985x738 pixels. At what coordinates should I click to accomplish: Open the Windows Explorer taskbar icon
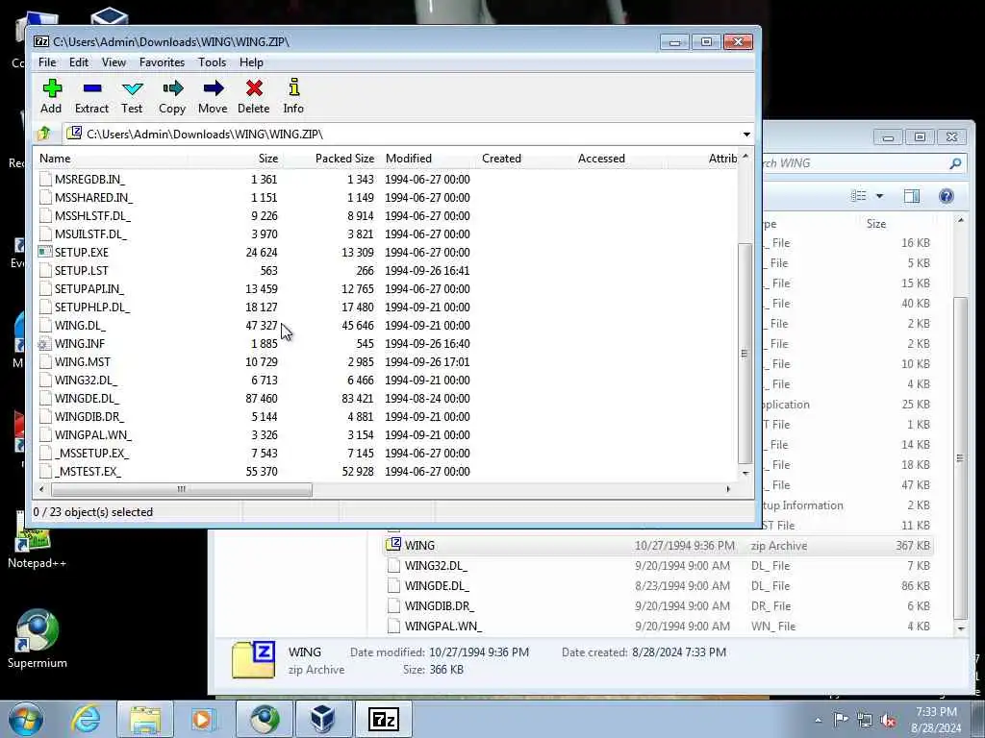[x=145, y=719]
